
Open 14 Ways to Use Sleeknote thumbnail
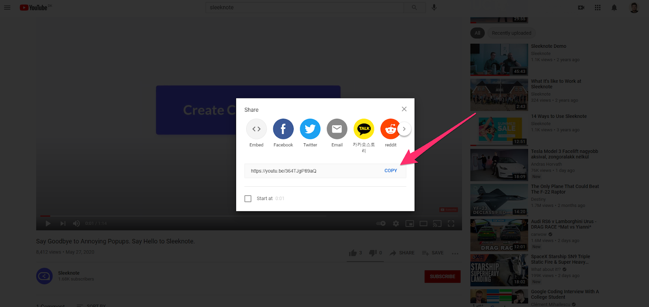[499, 130]
